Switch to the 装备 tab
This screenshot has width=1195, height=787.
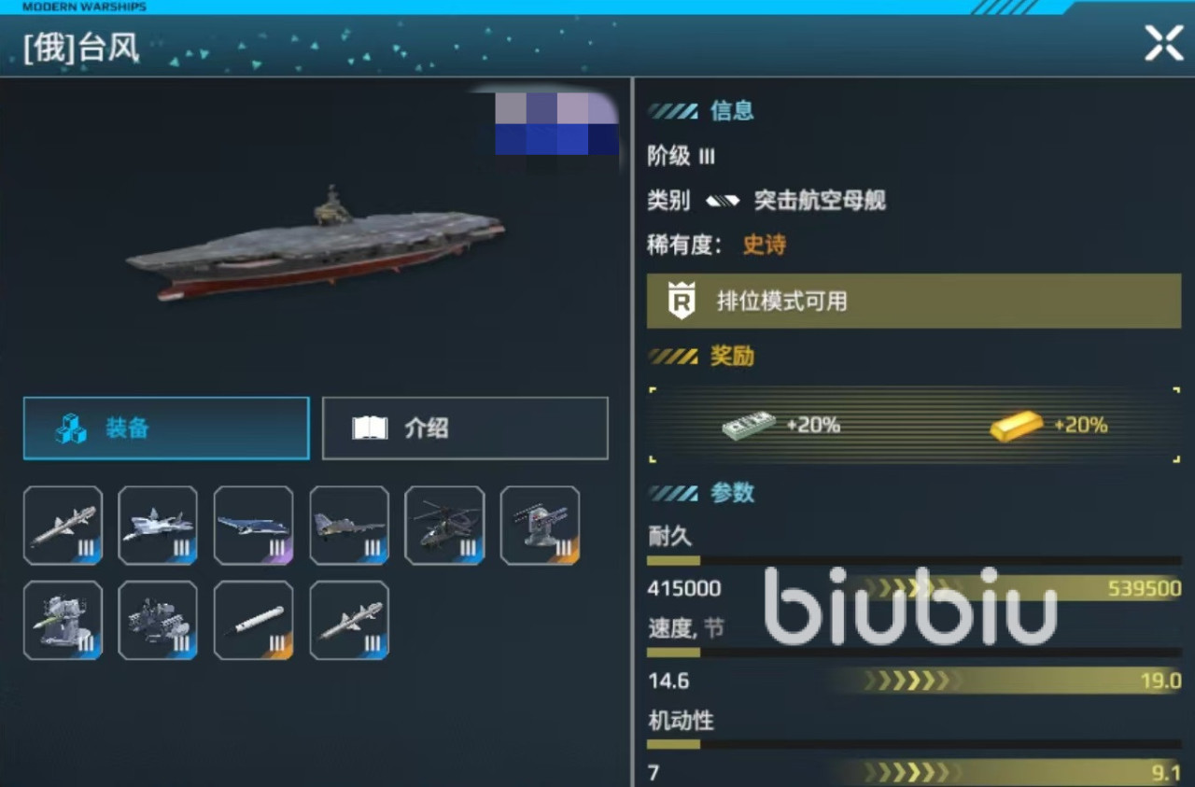point(166,429)
